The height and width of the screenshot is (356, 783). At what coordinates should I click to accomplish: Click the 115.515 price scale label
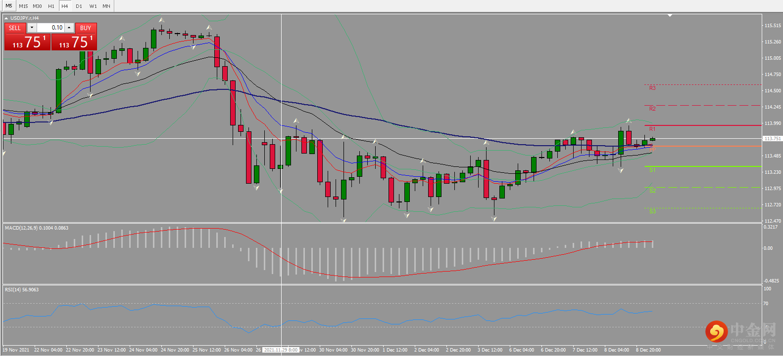[773, 26]
